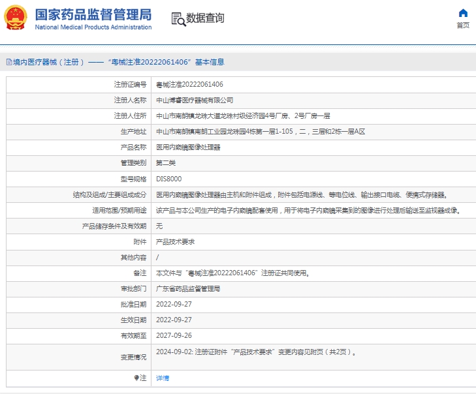Click the 审批部门 row label

point(134,289)
